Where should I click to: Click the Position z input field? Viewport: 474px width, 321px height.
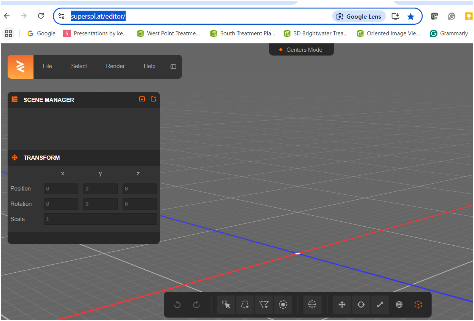coord(140,189)
